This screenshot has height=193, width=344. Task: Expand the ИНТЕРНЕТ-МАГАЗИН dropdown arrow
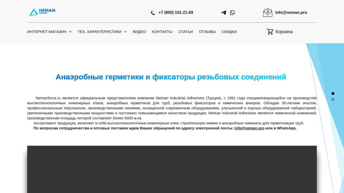[70, 32]
